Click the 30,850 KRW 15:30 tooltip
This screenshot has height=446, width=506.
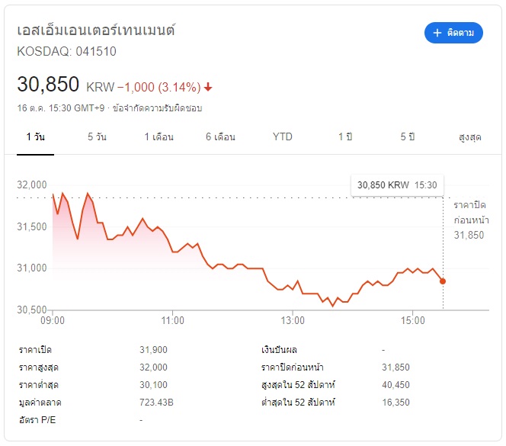[397, 185]
